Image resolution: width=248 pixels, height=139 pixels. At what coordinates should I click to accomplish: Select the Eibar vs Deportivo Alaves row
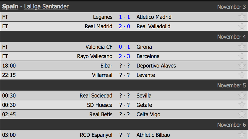[124, 66]
